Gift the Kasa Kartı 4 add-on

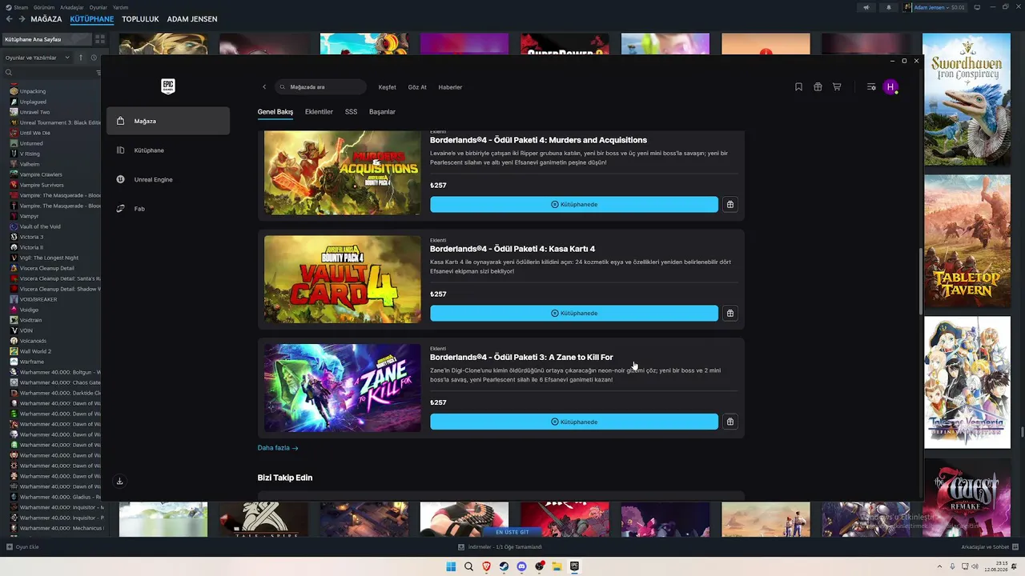730,314
